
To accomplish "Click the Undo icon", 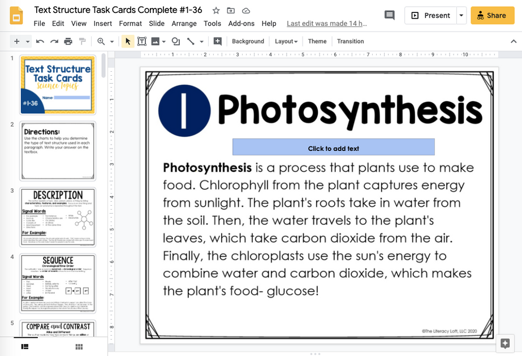I will point(39,41).
